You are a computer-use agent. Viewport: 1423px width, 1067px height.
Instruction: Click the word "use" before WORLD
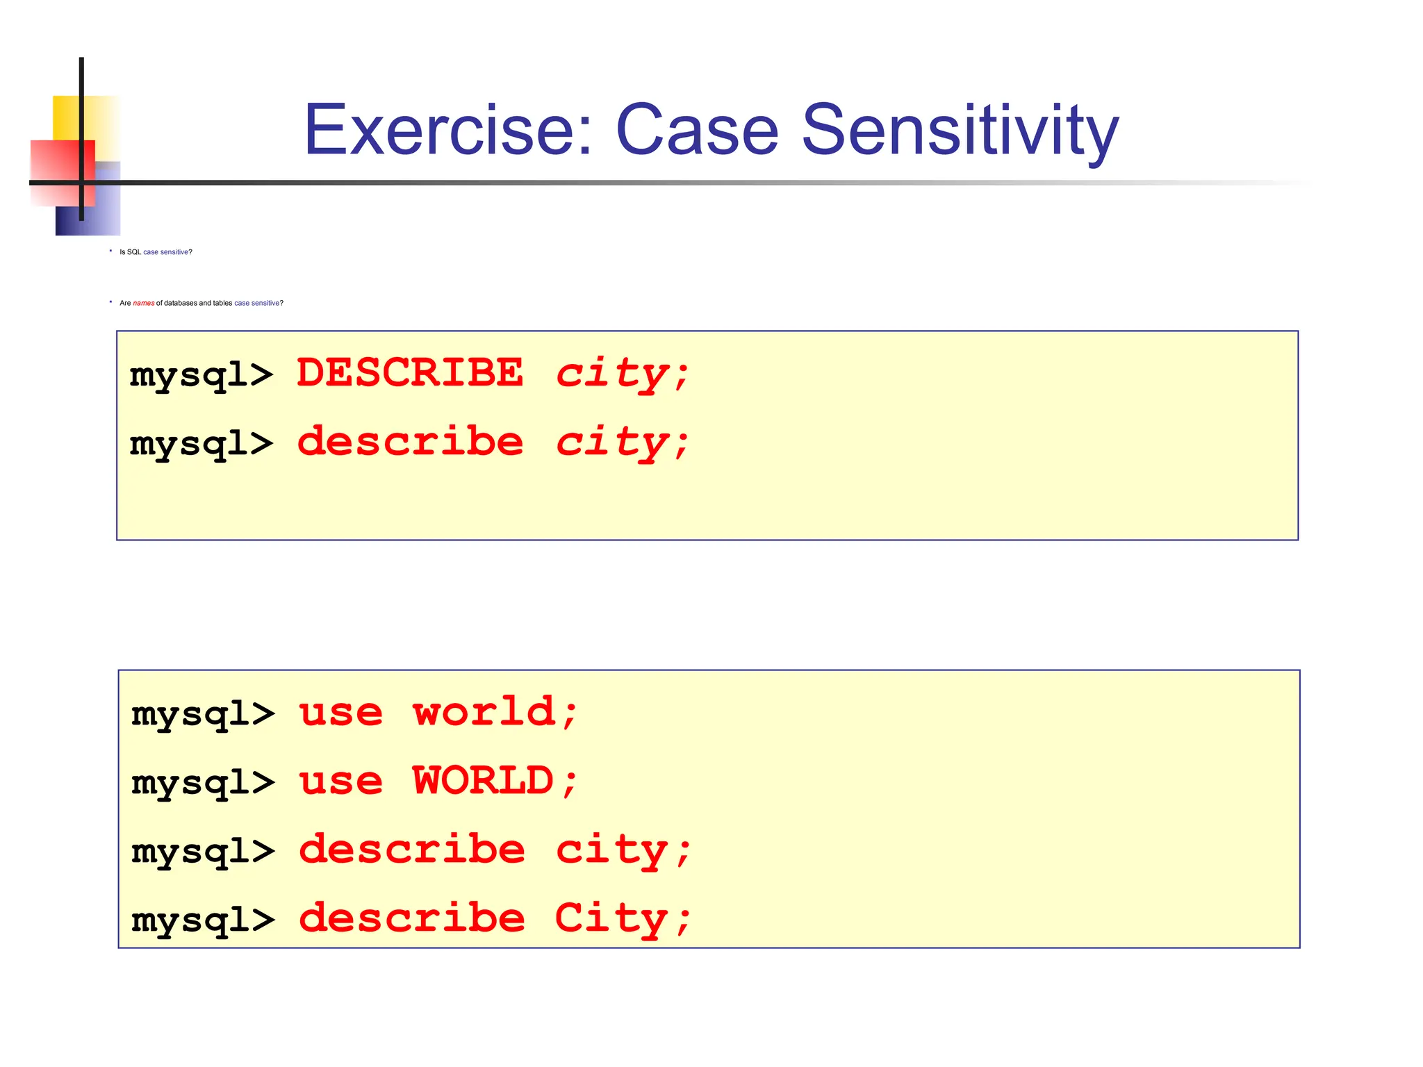coord(340,781)
